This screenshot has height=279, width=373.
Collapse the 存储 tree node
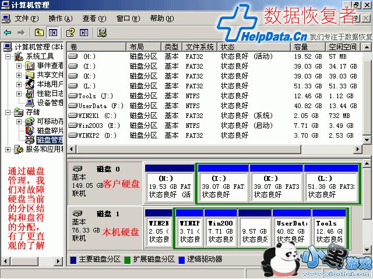coord(8,112)
